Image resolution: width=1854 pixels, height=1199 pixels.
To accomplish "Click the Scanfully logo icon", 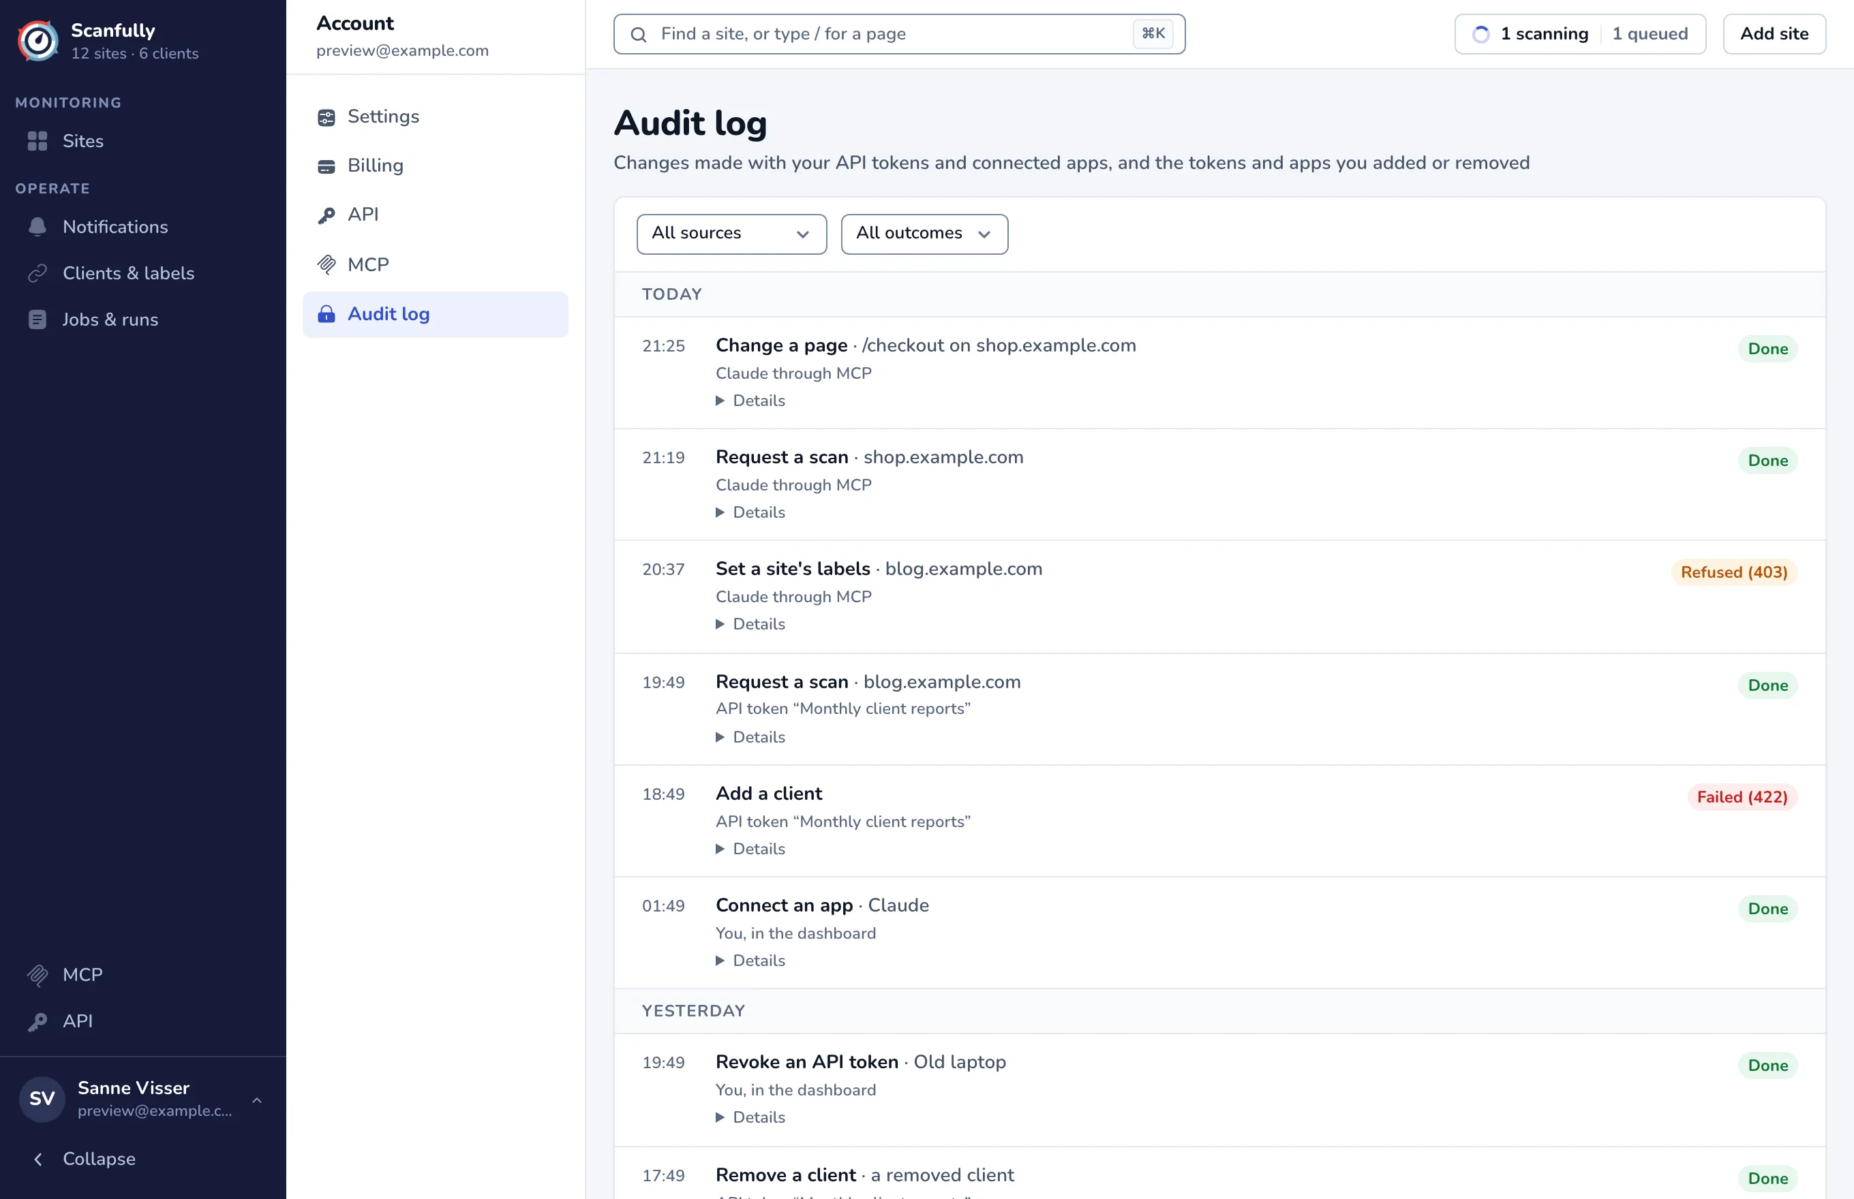I will [x=38, y=40].
